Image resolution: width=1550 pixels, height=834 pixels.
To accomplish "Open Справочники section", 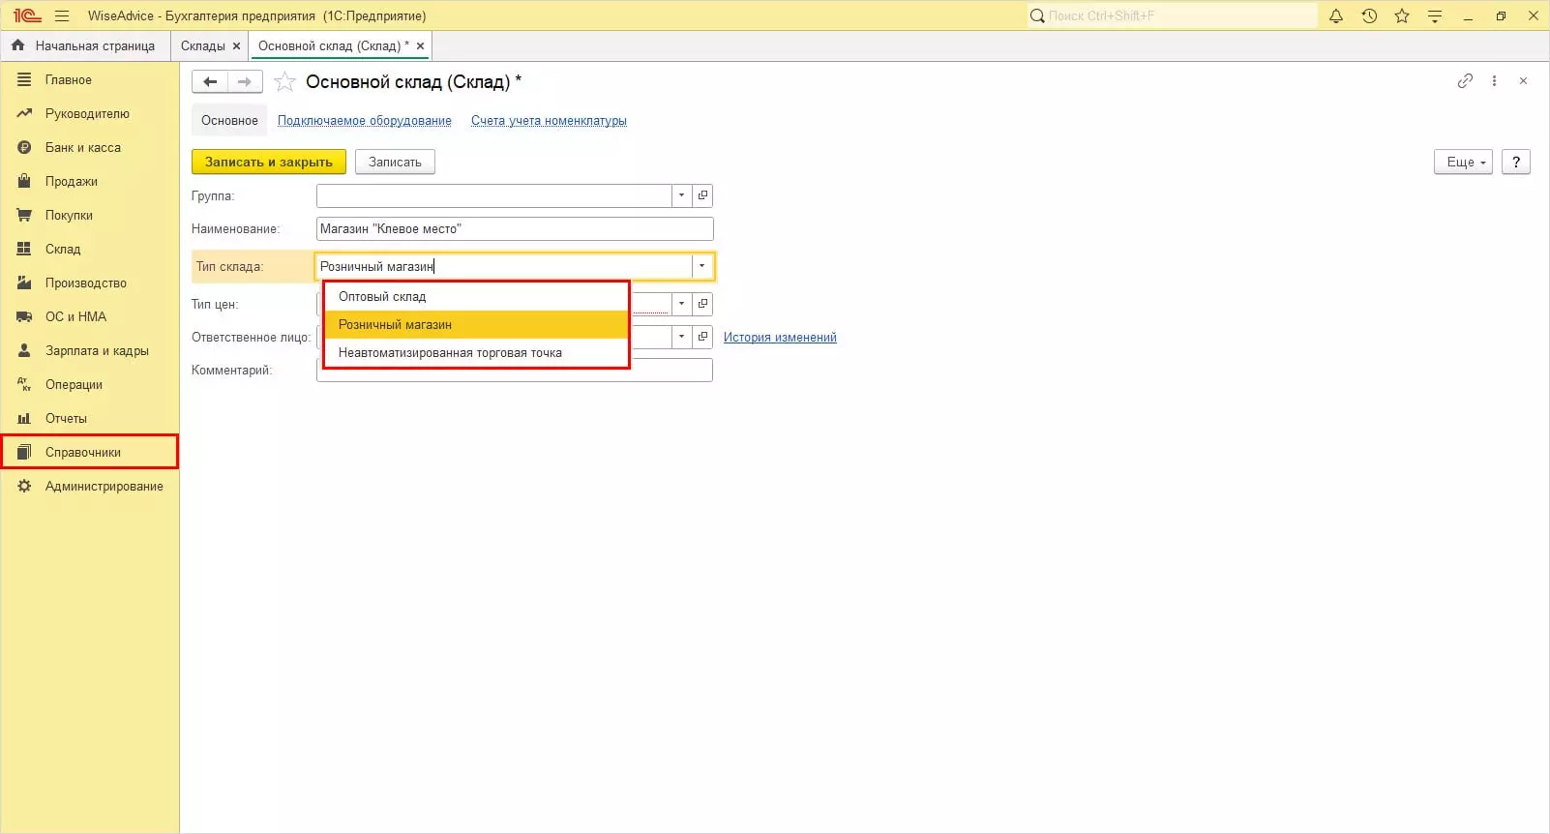I will (x=90, y=452).
